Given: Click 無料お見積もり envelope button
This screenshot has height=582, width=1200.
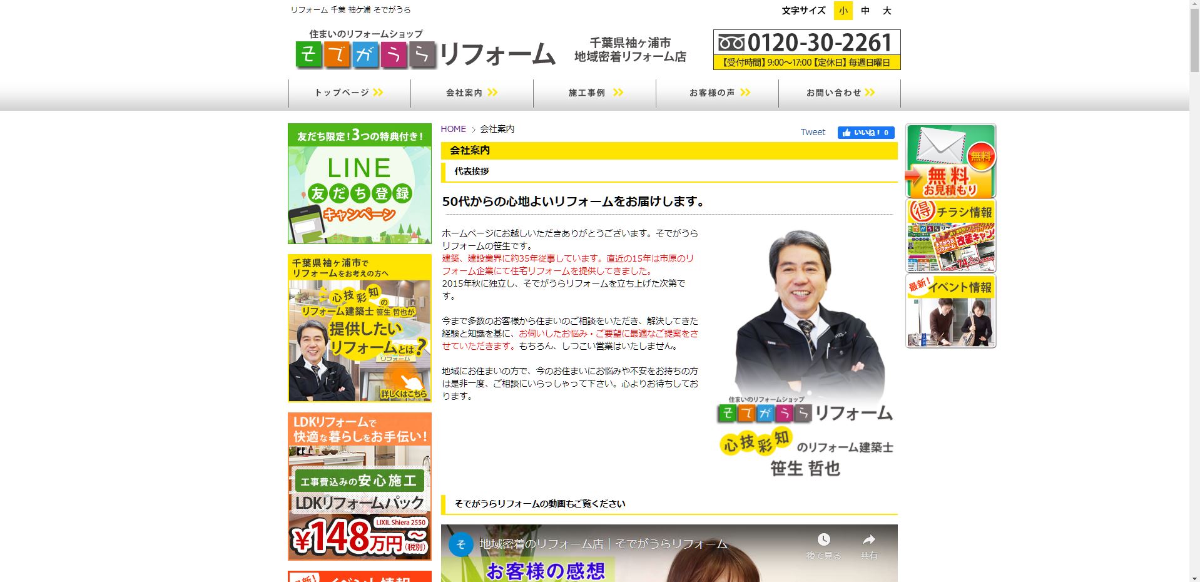Looking at the screenshot, I should pyautogui.click(x=950, y=161).
